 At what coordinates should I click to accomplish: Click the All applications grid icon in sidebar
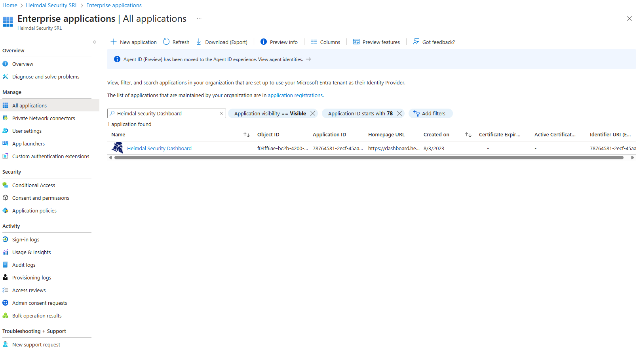[x=6, y=105]
